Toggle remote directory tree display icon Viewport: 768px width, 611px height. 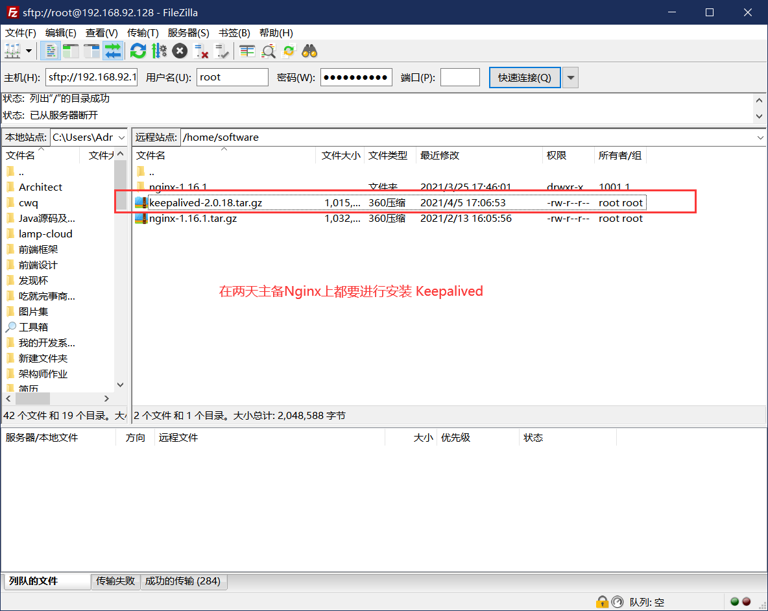(x=91, y=51)
